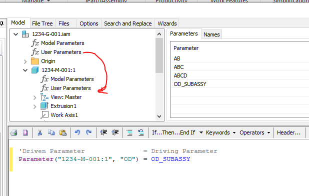The height and width of the screenshot is (196, 309).
Task: Open the If...Then...End If dropdown arrow
Action: coord(201,132)
